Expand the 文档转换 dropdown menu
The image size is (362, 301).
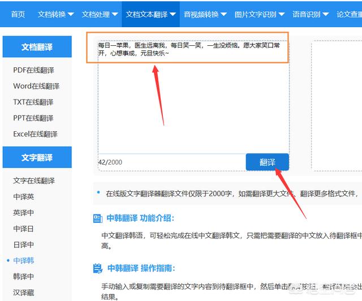[x=55, y=14]
